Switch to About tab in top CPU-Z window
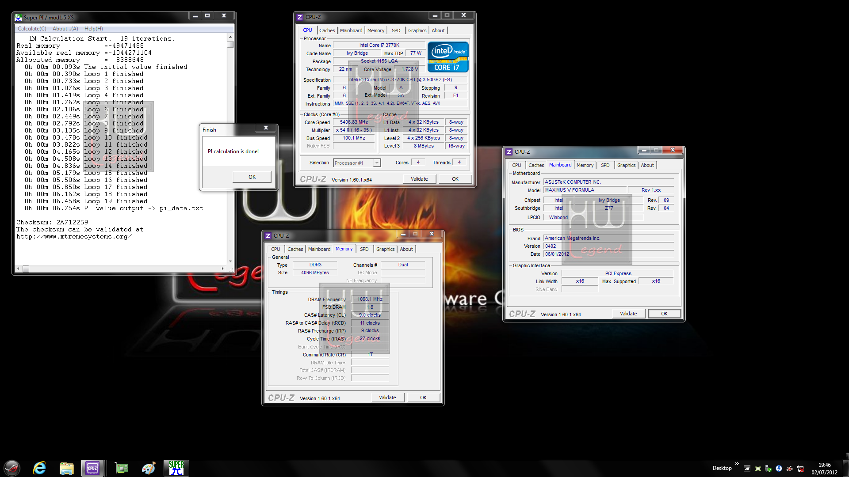The image size is (849, 477). tap(438, 30)
